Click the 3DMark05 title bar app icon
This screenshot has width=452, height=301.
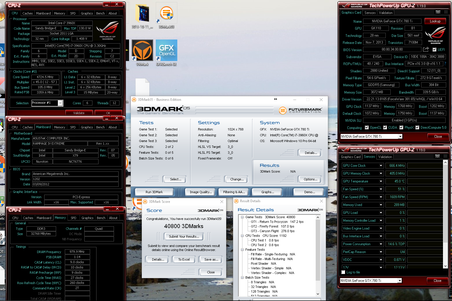pyautogui.click(x=134, y=100)
